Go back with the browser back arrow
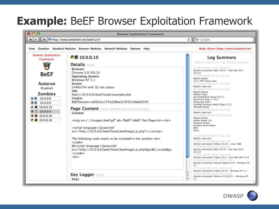The image size is (279, 209). (30, 39)
